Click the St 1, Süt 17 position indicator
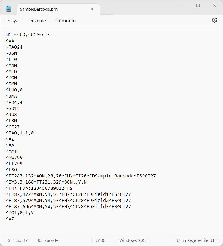The width and height of the screenshot is (223, 246). pos(18,240)
